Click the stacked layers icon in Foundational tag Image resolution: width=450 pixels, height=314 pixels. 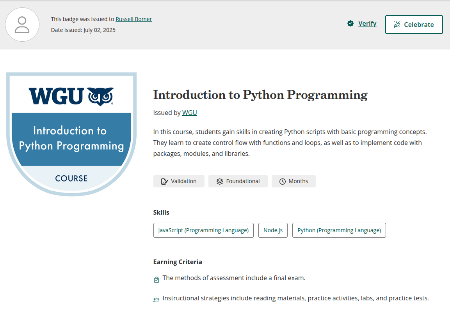coord(220,182)
